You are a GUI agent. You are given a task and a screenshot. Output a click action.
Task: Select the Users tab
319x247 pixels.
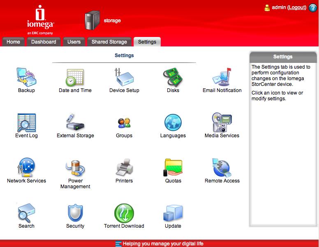(x=74, y=42)
